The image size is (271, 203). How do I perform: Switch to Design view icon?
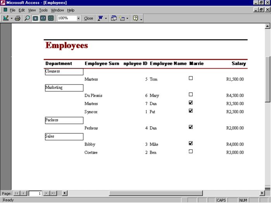click(x=6, y=18)
